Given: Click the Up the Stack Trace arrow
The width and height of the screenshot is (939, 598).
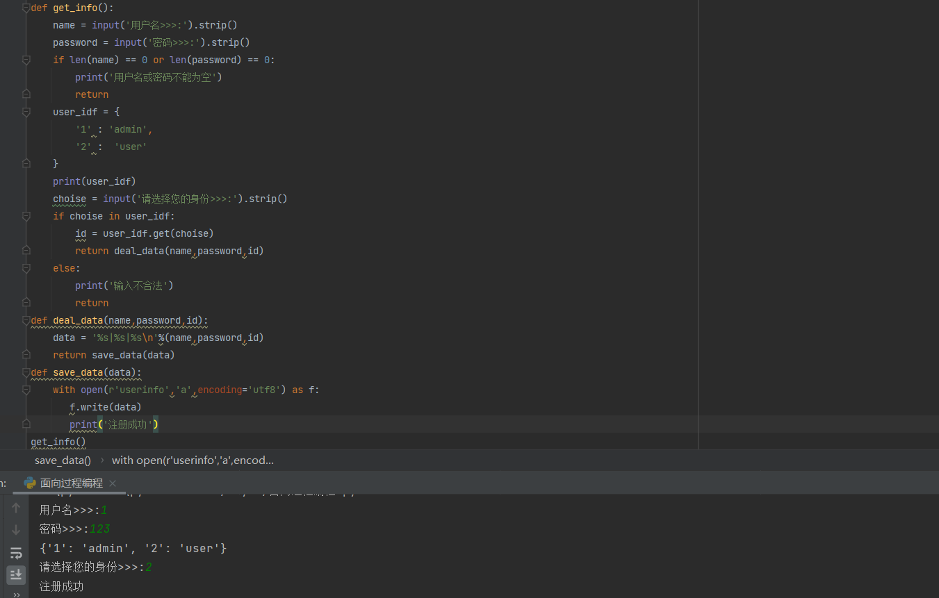Looking at the screenshot, I should pos(16,508).
